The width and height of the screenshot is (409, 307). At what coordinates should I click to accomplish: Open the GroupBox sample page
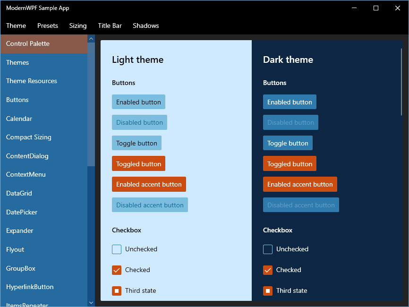(44, 268)
